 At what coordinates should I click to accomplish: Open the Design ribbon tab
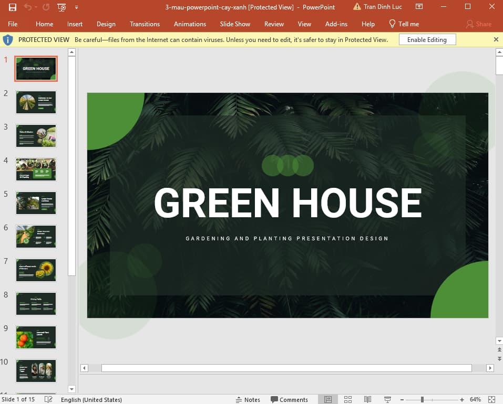[x=106, y=24]
